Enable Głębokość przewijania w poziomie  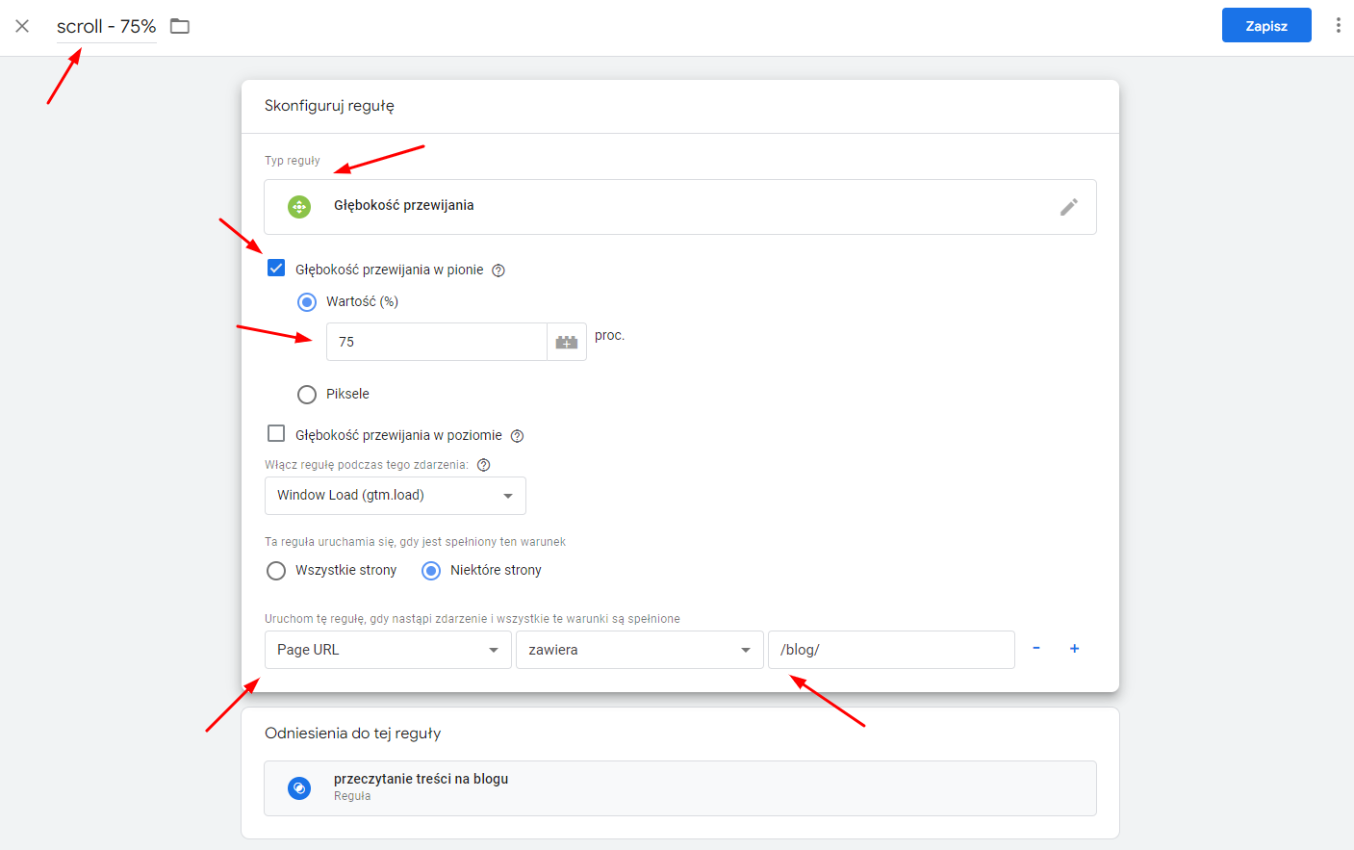click(x=276, y=433)
